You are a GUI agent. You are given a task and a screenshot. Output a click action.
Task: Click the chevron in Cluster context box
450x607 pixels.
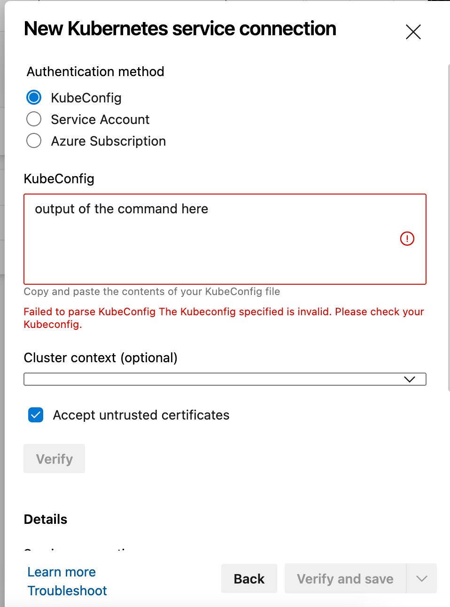(410, 379)
